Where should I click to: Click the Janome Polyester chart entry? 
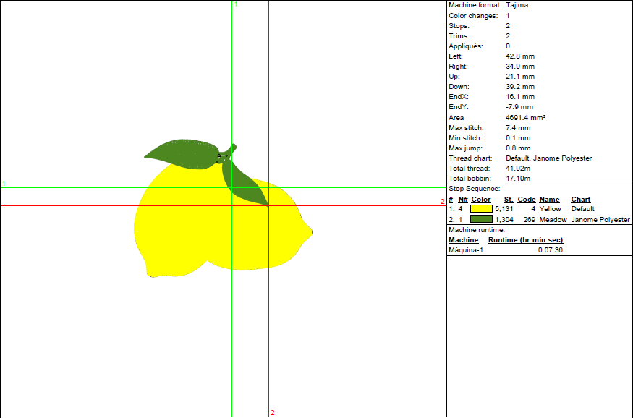(x=600, y=219)
